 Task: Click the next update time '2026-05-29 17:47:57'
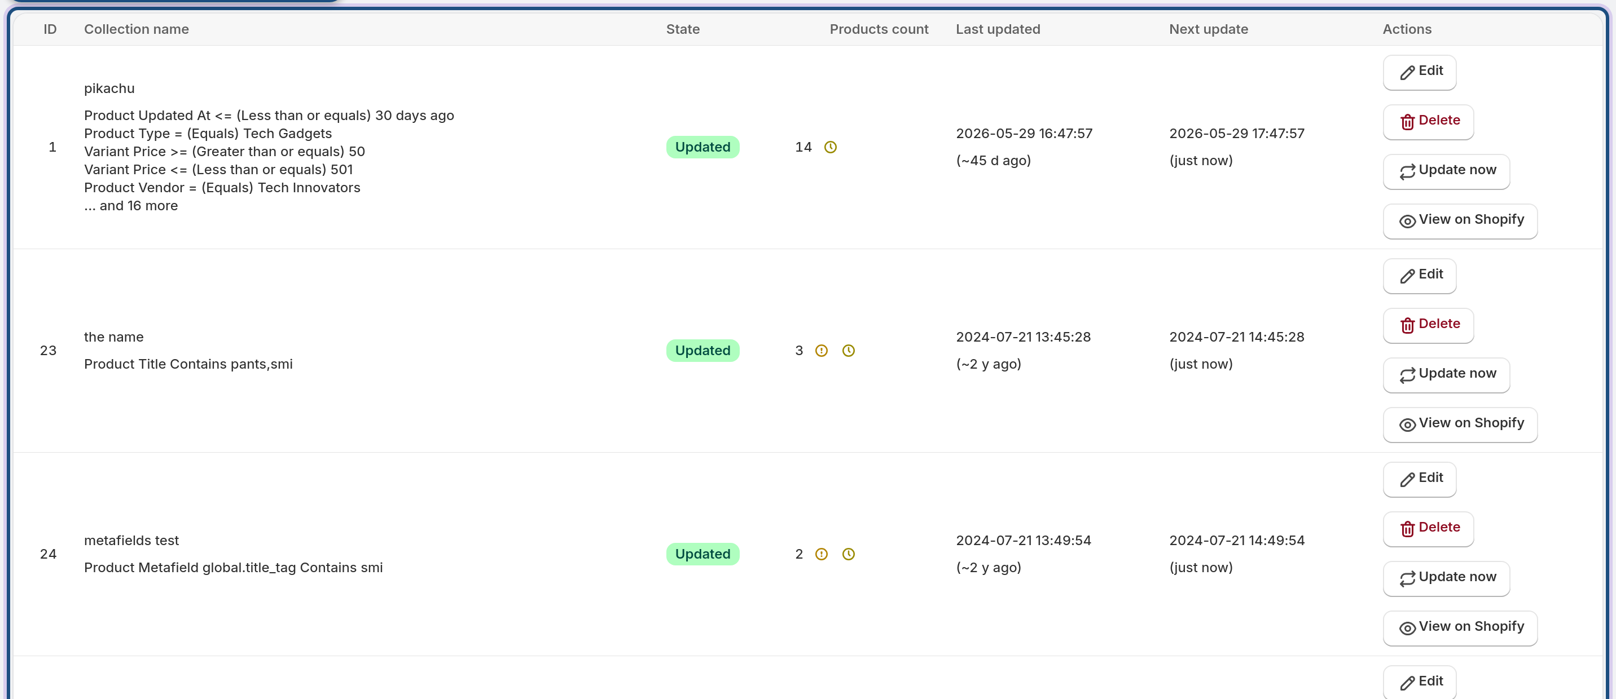[x=1236, y=134]
